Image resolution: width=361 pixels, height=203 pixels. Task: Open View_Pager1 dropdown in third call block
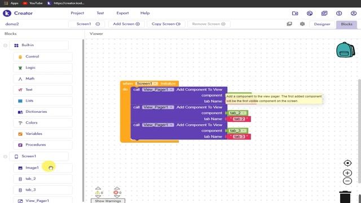(158, 125)
